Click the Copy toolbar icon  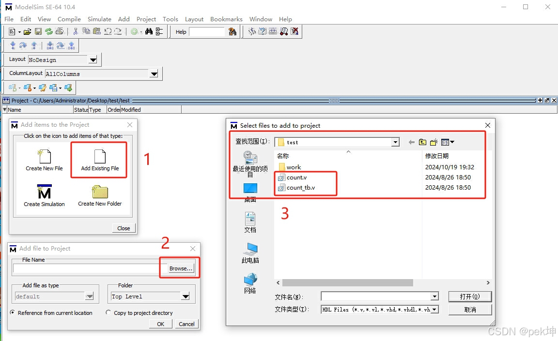point(86,31)
